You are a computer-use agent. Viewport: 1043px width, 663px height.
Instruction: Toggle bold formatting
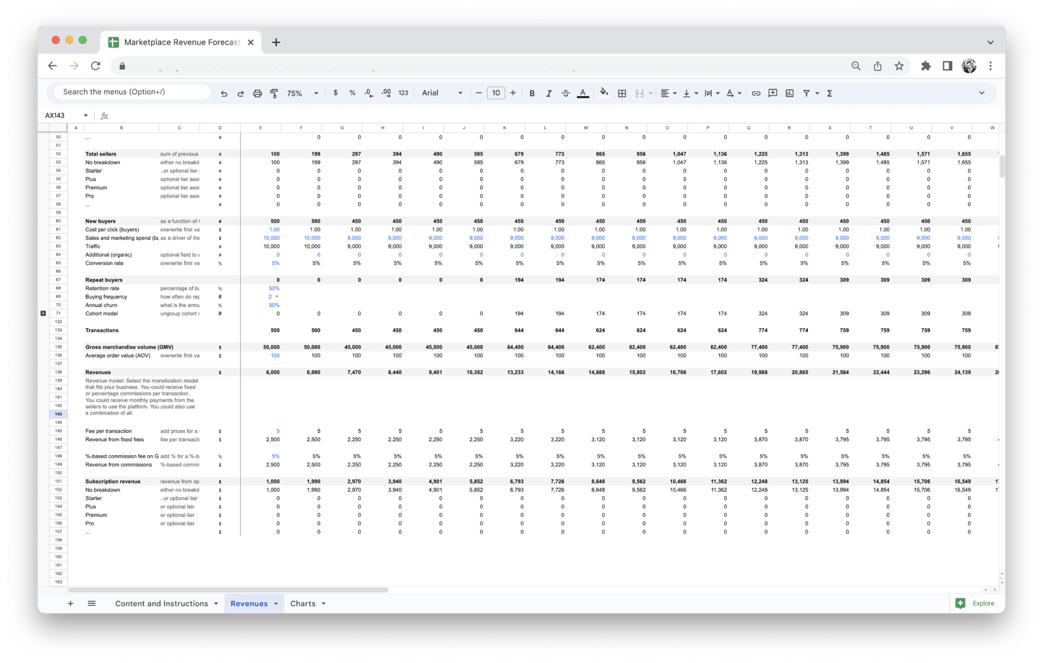(x=532, y=93)
